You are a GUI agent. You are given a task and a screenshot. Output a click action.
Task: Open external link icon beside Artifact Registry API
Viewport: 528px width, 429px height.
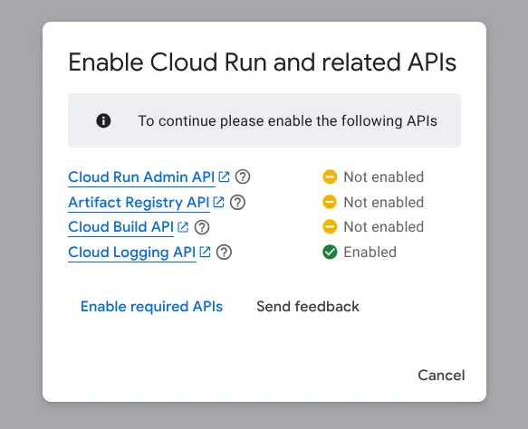coord(218,202)
